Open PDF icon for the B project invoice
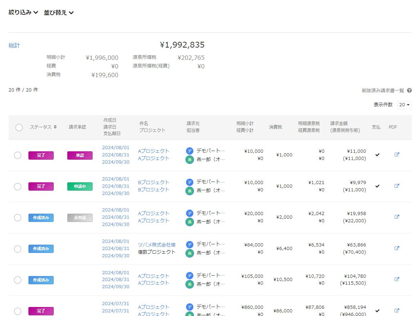419x316 pixels. click(x=397, y=186)
